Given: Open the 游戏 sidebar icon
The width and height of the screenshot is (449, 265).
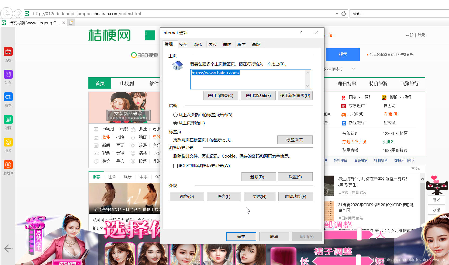Looking at the screenshot, I should click(x=8, y=97).
